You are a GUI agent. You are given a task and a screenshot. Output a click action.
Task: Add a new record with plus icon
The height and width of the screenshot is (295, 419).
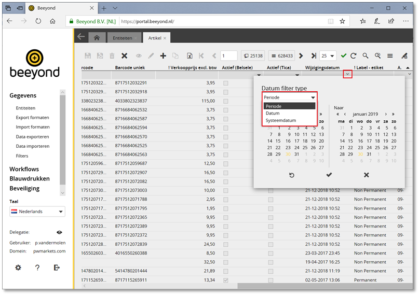point(163,56)
